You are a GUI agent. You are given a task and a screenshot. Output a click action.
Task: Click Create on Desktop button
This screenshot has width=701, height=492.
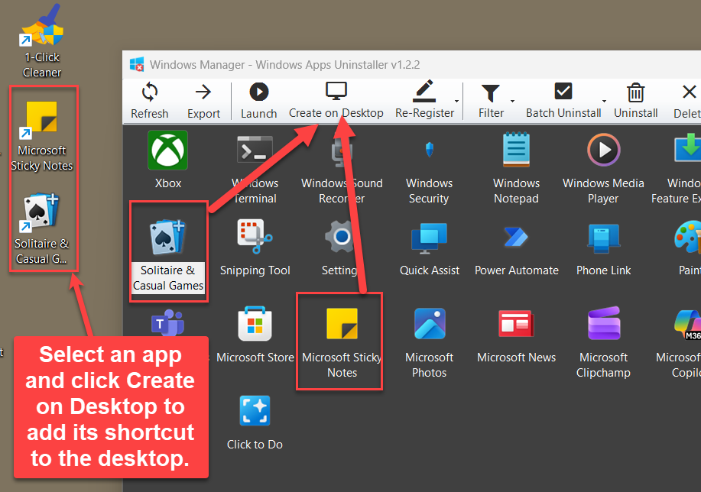click(x=336, y=101)
